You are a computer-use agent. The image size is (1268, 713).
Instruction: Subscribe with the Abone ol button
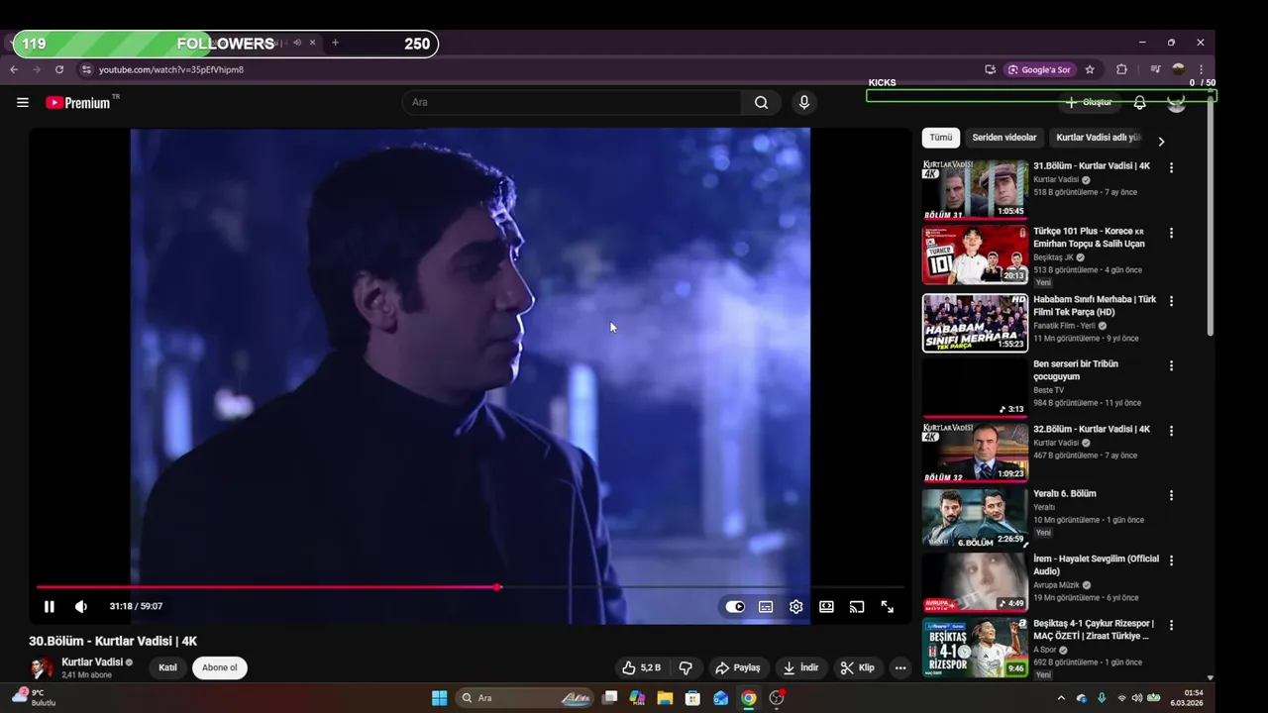pyautogui.click(x=220, y=667)
